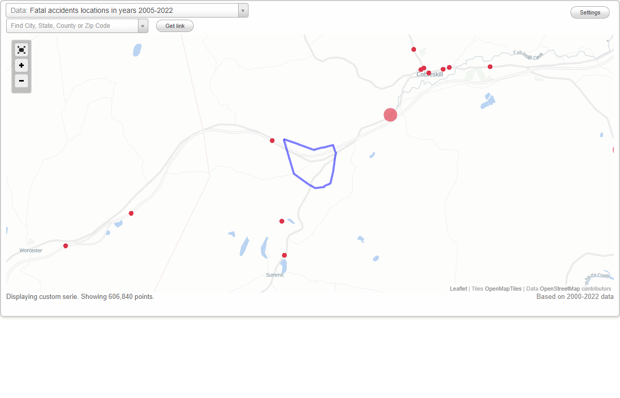This screenshot has width=620, height=398.
Task: Click the points count status text
Action: pyautogui.click(x=80, y=297)
